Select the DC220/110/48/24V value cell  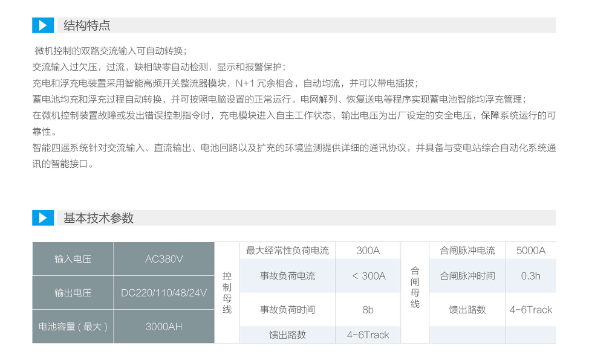pyautogui.click(x=164, y=293)
